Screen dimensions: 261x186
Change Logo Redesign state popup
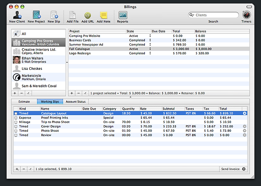coord(150,53)
